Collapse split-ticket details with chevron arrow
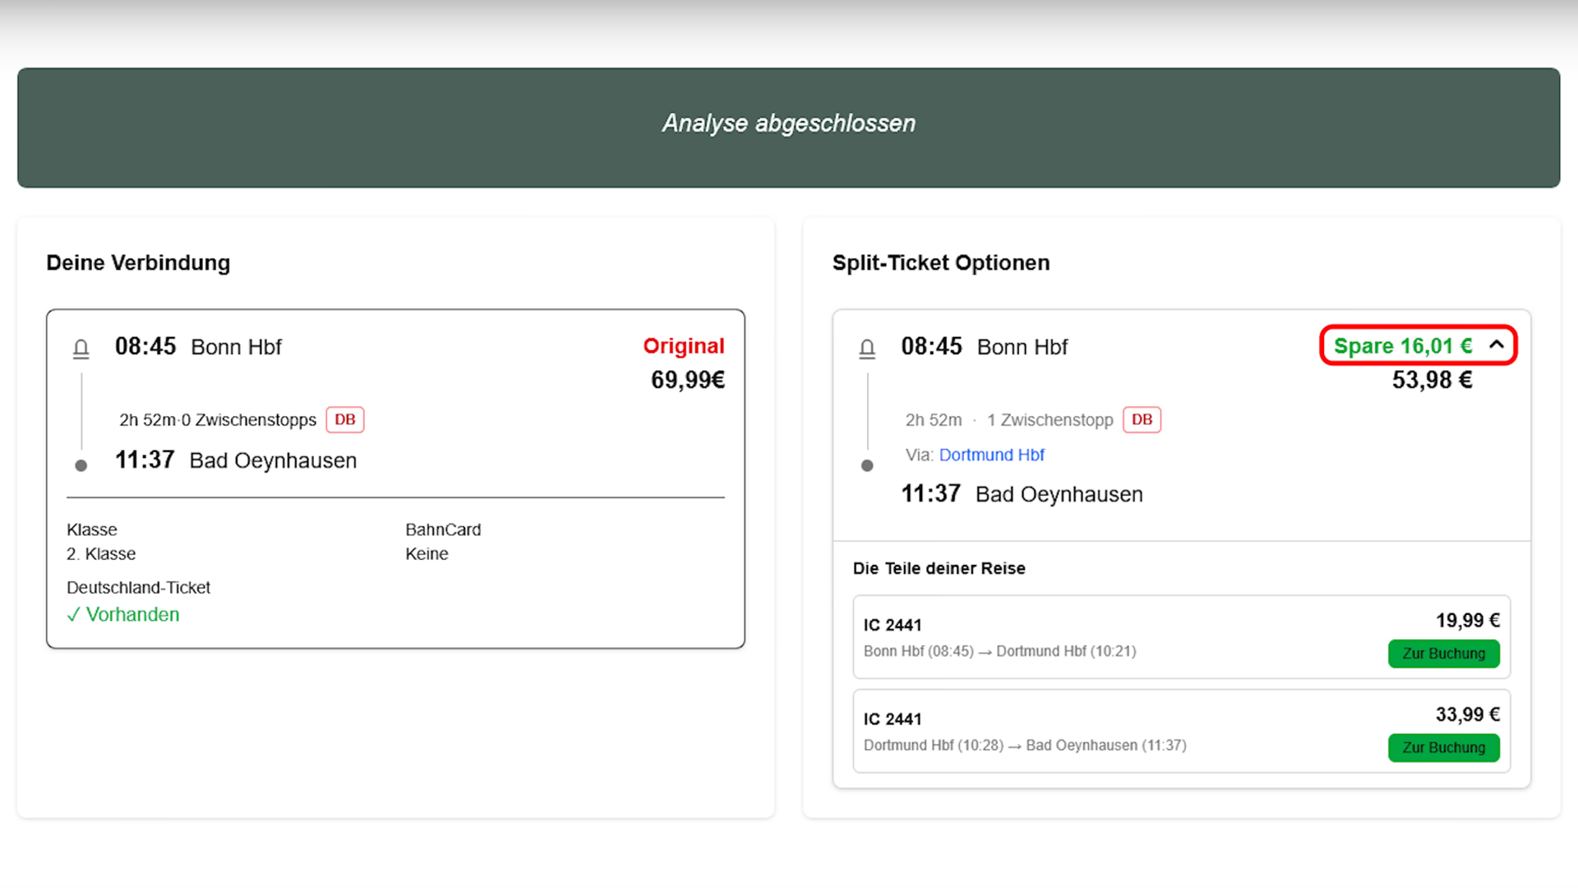Image resolution: width=1578 pixels, height=888 pixels. 1497,345
